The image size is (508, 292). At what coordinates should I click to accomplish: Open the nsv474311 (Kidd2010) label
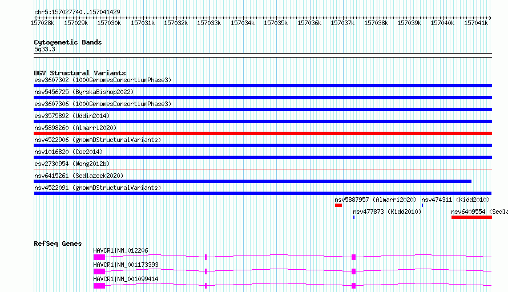[x=455, y=200]
